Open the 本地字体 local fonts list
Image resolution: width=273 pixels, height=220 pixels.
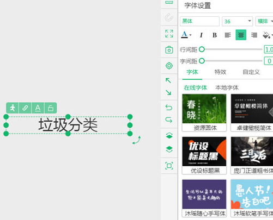tap(227, 87)
